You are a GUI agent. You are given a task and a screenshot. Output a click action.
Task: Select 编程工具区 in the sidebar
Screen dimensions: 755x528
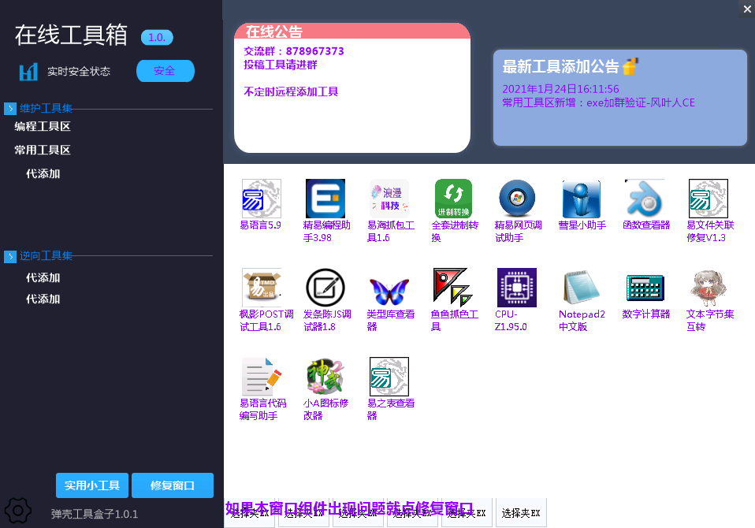(43, 127)
